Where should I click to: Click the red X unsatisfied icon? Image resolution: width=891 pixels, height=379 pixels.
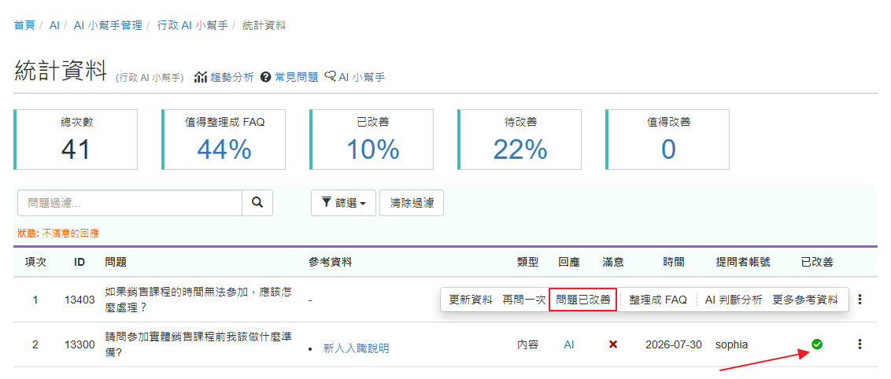tap(613, 344)
